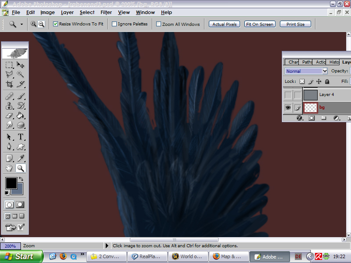Select the Custom Shape tool
This screenshot has width=351, height=263.
pyautogui.click(x=20, y=146)
